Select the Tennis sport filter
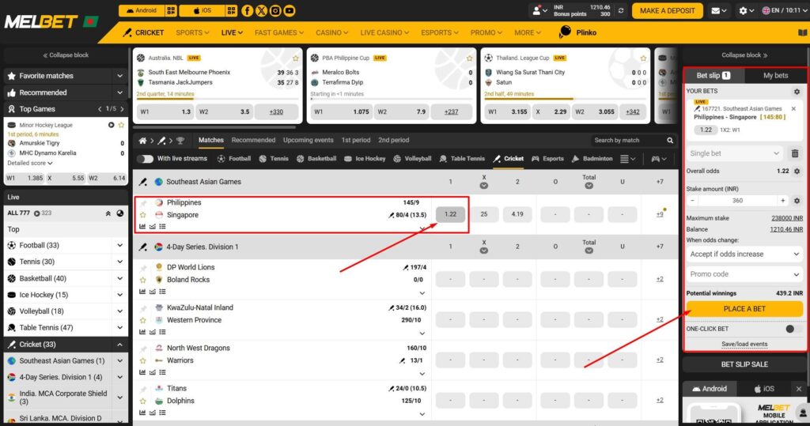 point(274,159)
